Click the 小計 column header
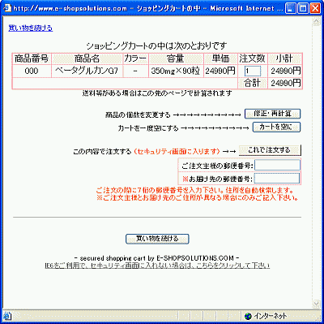Viewport: 324px width, 324px height. click(285, 58)
